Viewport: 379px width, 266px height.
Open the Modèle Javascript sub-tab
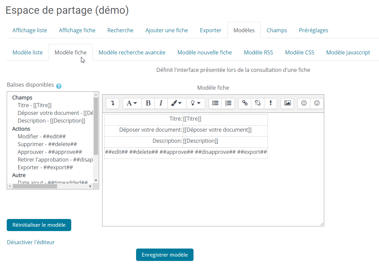click(x=348, y=52)
